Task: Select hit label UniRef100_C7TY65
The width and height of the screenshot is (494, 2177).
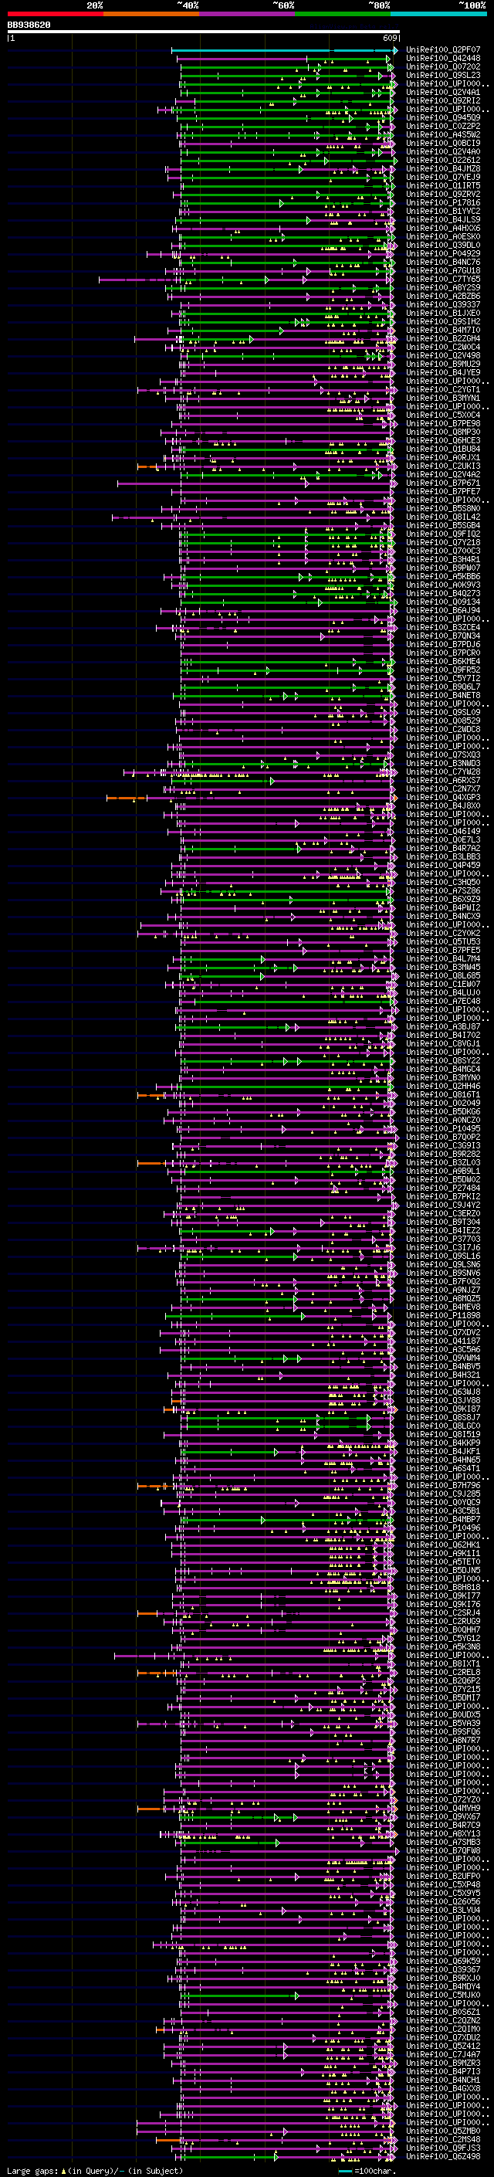Action: pos(442,280)
